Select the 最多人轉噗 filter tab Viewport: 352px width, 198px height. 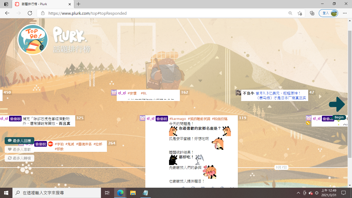point(19,158)
